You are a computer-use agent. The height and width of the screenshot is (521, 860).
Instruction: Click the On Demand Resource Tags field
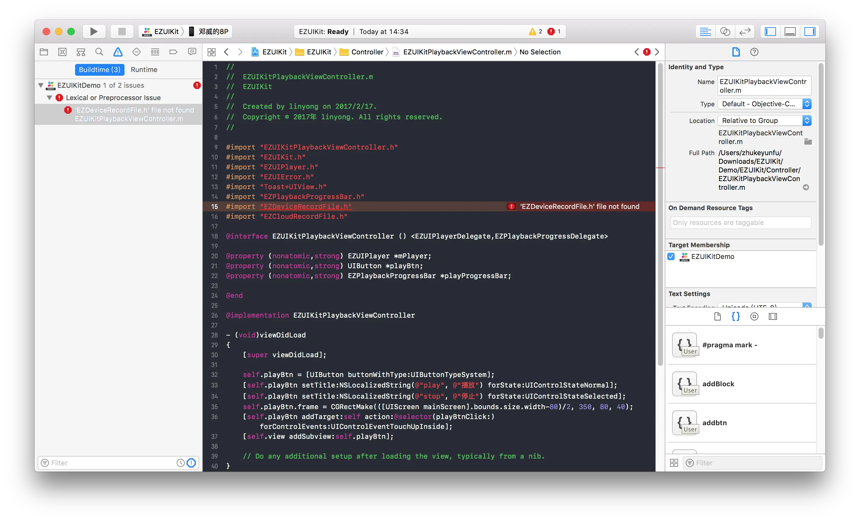coord(741,223)
